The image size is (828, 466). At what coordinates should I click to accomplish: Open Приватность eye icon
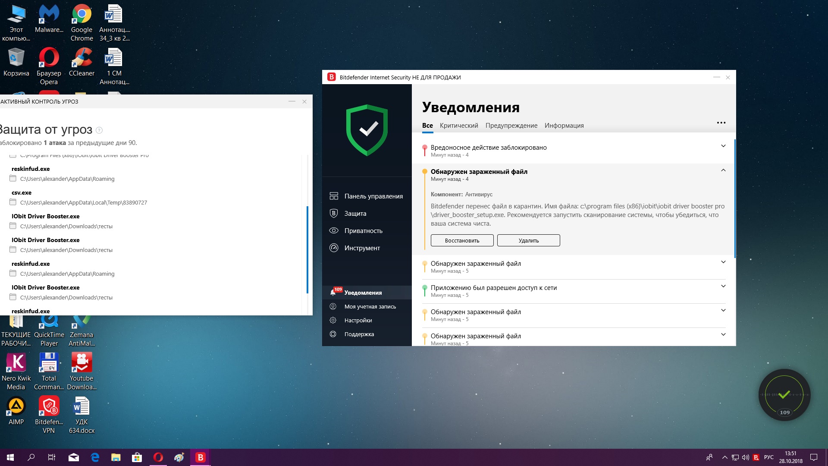coord(334,230)
